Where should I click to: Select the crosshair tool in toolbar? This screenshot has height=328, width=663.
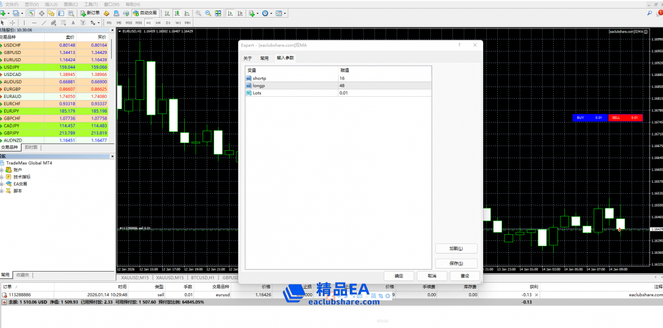(13, 23)
